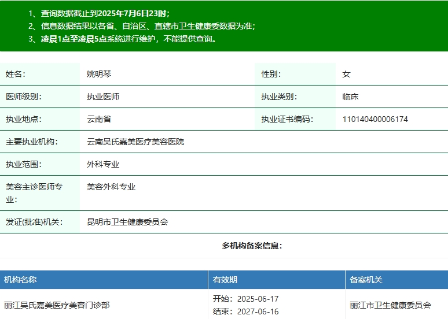Click the 医师级别 label
The height and width of the screenshot is (319, 448).
[24, 97]
